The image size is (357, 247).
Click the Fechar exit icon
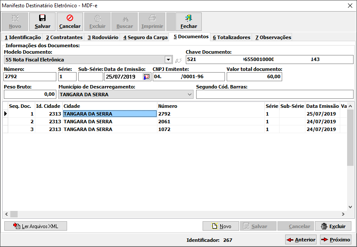pyautogui.click(x=188, y=18)
